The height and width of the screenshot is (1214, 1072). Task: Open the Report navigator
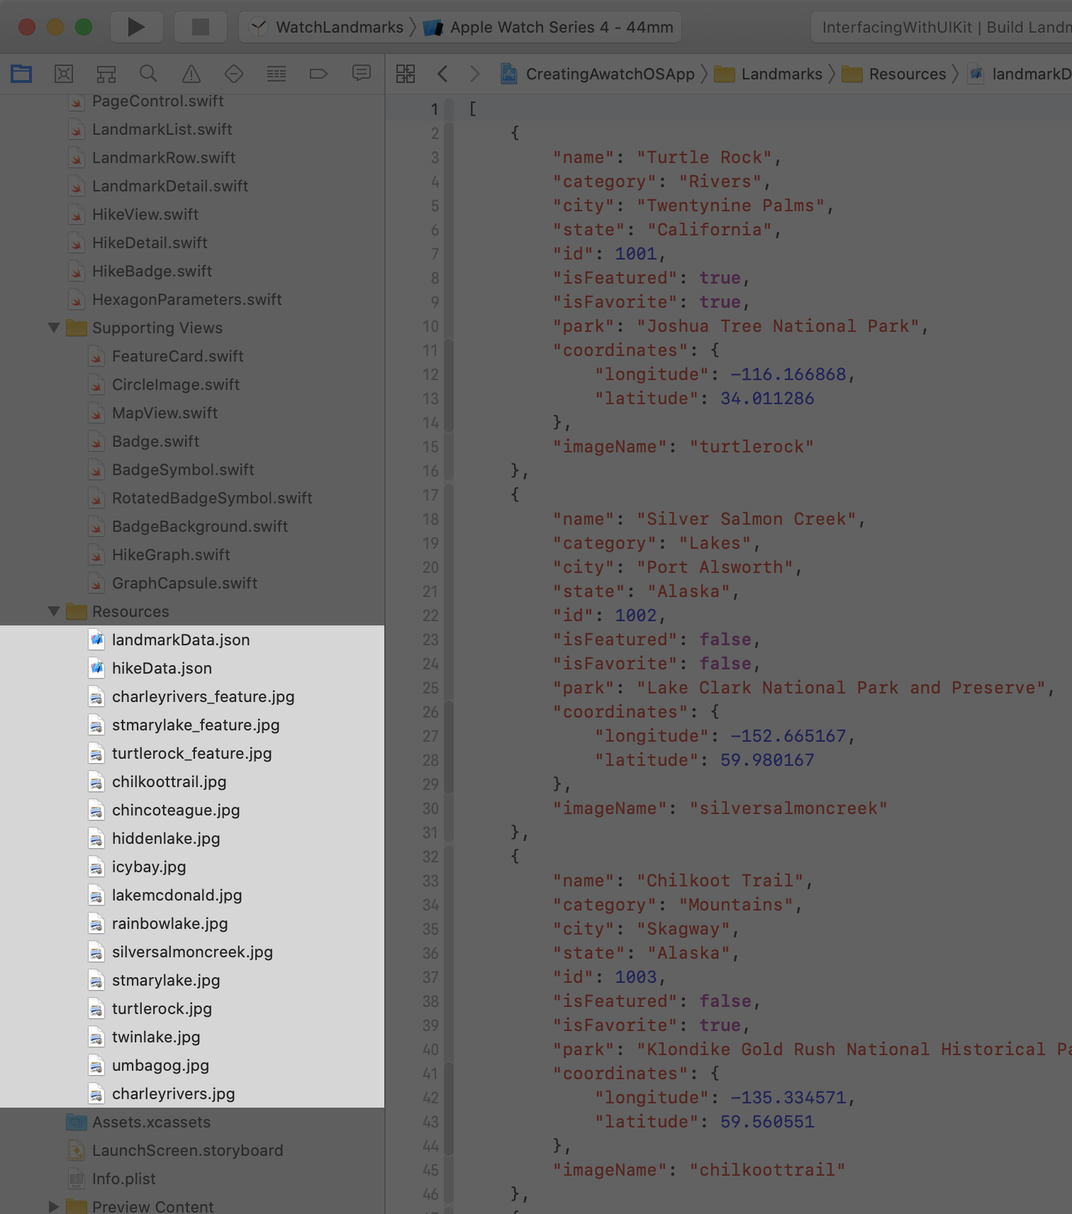[x=362, y=73]
